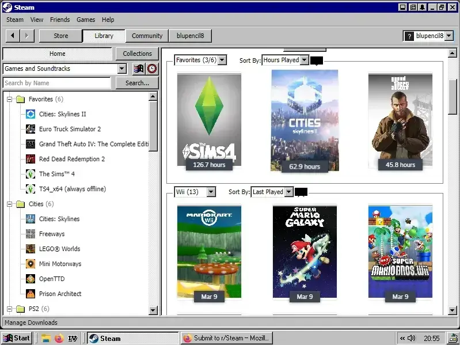Click the Mini Motorways game icon

(x=31, y=264)
